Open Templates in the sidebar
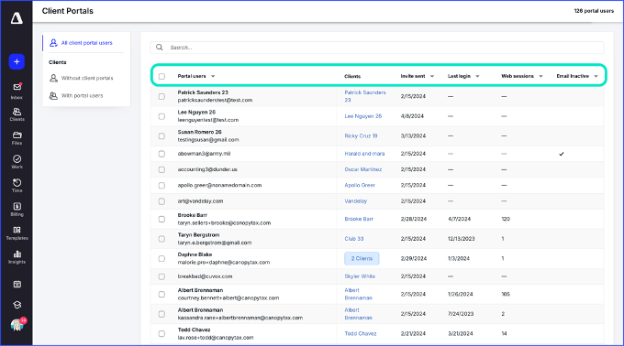The height and width of the screenshot is (346, 624). point(17,233)
